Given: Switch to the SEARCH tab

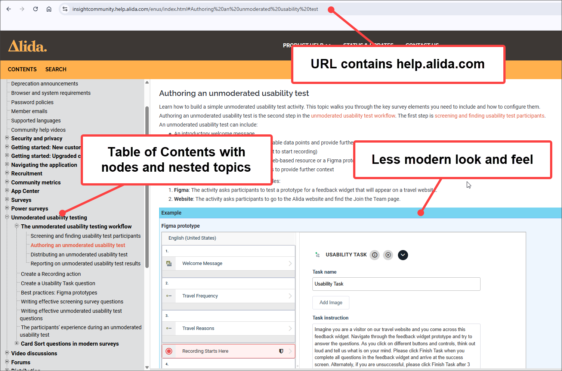Looking at the screenshot, I should [x=56, y=69].
